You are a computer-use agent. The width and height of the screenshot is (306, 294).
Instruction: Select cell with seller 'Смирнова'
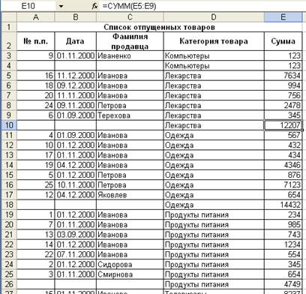pyautogui.click(x=130, y=274)
